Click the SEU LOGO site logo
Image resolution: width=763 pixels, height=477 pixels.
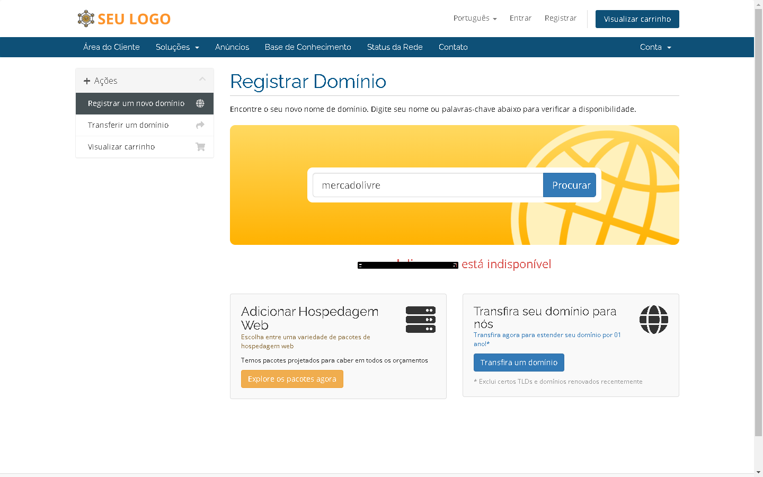pos(124,19)
